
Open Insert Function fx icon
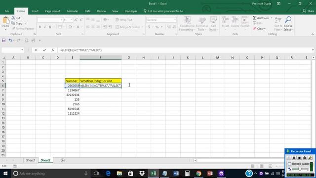53,50
